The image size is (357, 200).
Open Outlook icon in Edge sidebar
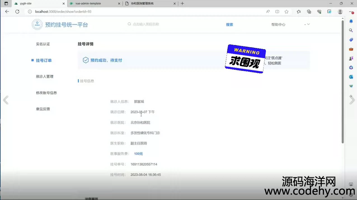point(351,77)
